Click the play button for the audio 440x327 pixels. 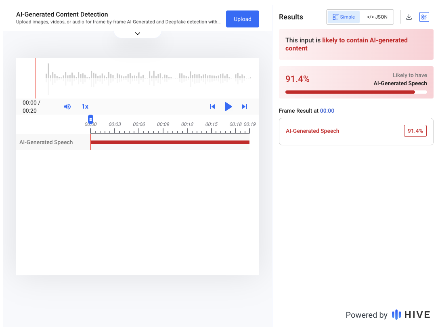coord(228,107)
